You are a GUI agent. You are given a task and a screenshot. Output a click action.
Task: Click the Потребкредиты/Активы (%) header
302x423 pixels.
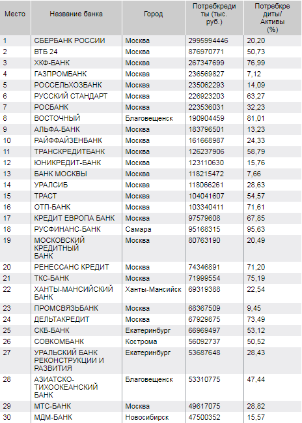point(272,18)
